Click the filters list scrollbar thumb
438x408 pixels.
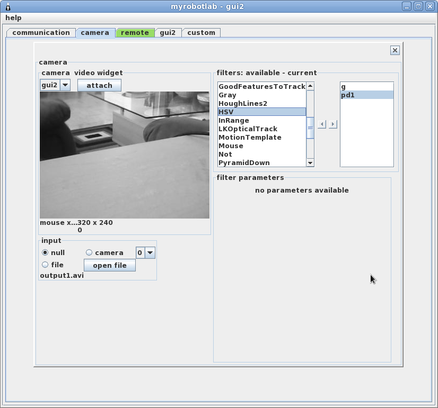coord(310,128)
